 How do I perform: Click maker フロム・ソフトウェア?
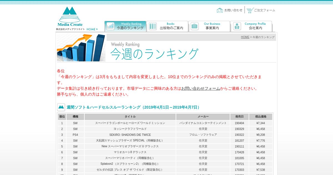(203, 135)
